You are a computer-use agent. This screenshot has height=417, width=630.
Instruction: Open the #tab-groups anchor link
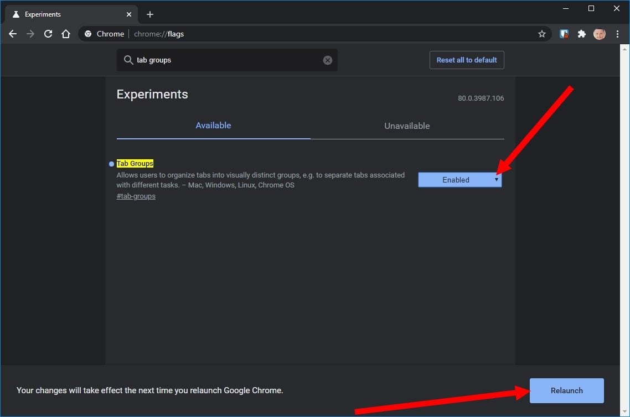coord(136,196)
